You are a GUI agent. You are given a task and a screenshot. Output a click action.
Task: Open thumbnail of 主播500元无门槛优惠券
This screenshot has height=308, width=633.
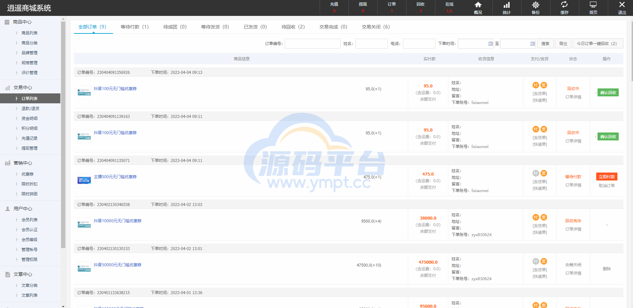point(84,180)
